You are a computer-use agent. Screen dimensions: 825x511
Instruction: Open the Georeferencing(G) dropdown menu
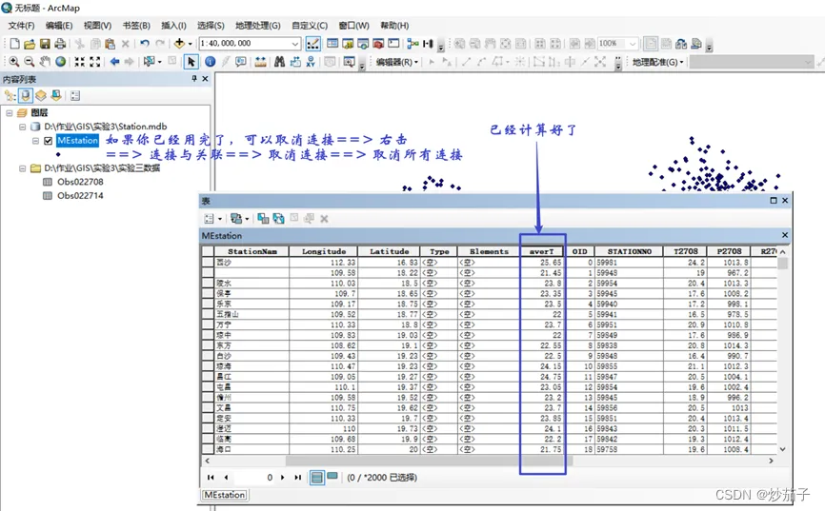(657, 62)
